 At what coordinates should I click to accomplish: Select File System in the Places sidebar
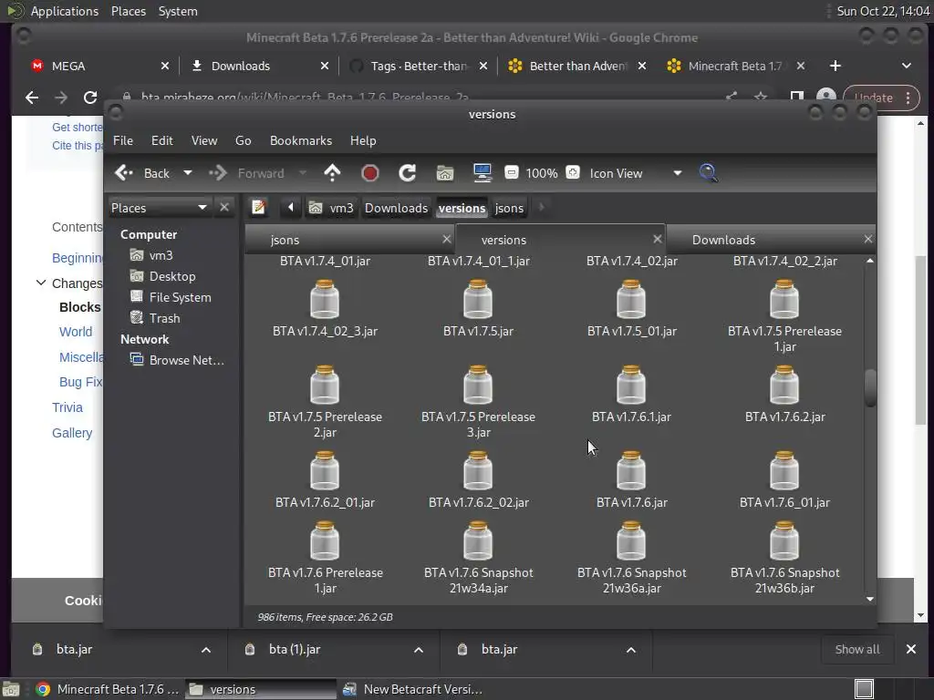(x=180, y=297)
